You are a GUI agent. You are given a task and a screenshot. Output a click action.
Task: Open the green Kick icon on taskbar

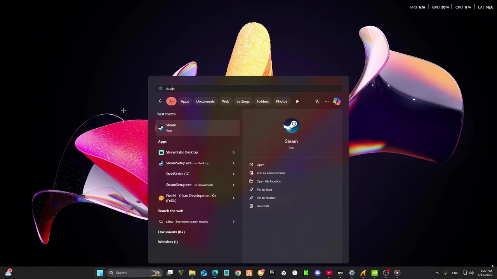[x=306, y=273]
